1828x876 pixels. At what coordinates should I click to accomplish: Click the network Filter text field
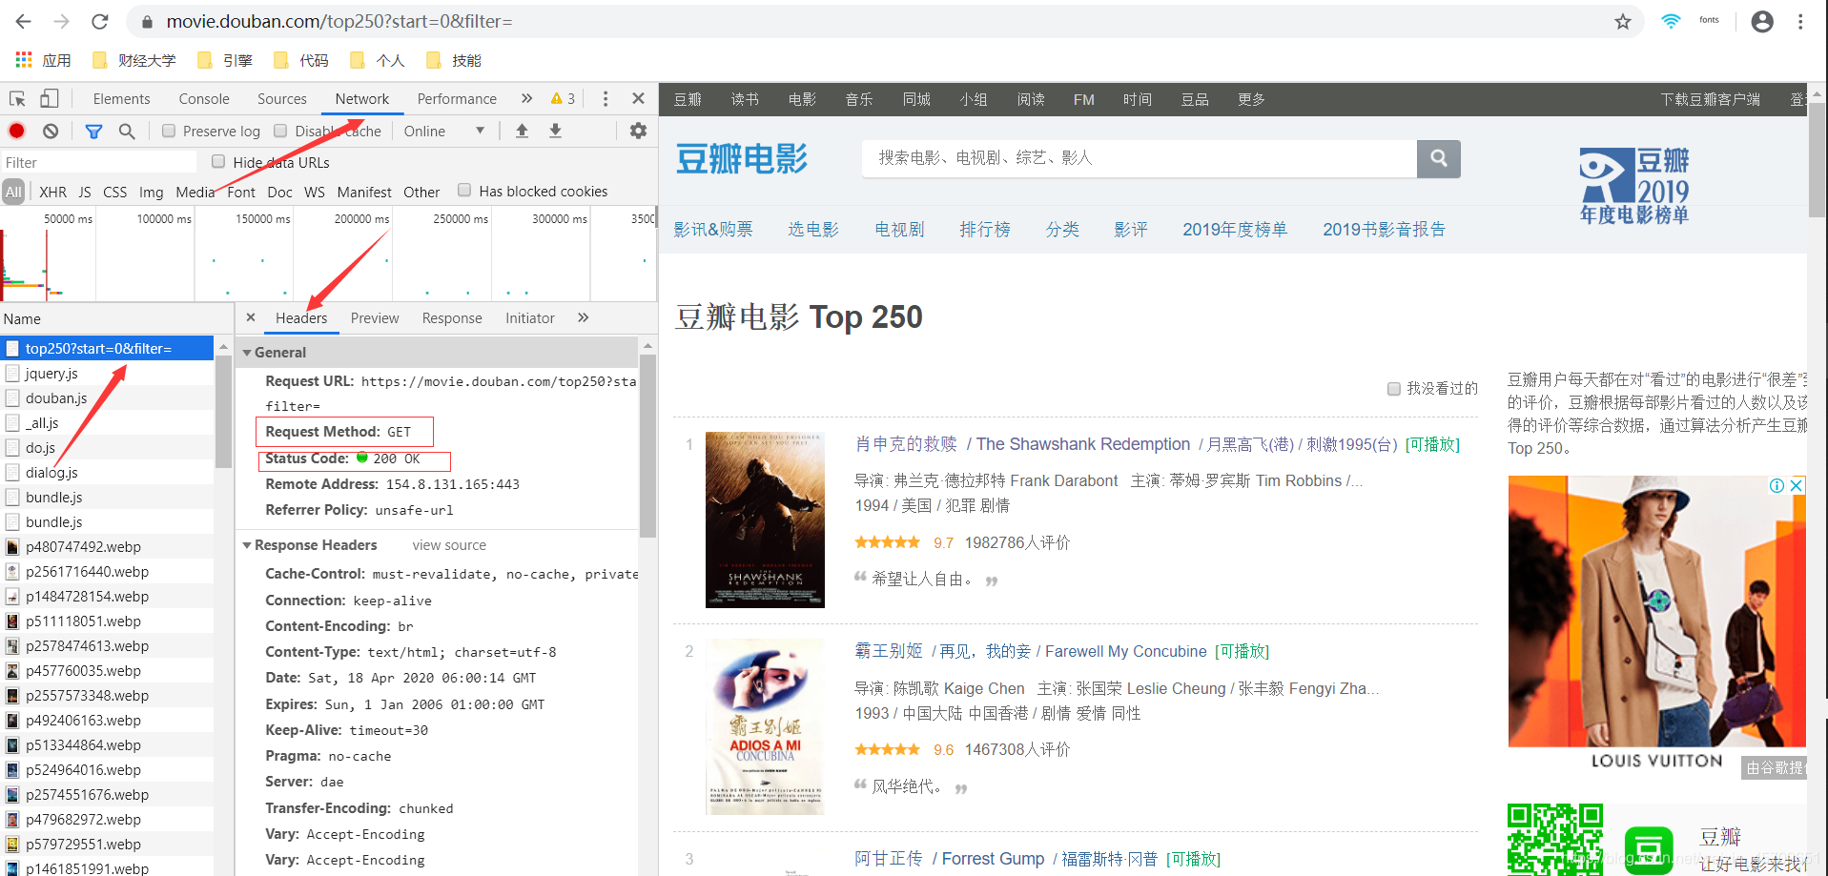(x=98, y=162)
